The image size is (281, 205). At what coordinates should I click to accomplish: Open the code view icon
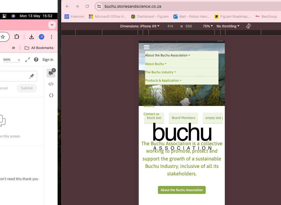coord(51,84)
